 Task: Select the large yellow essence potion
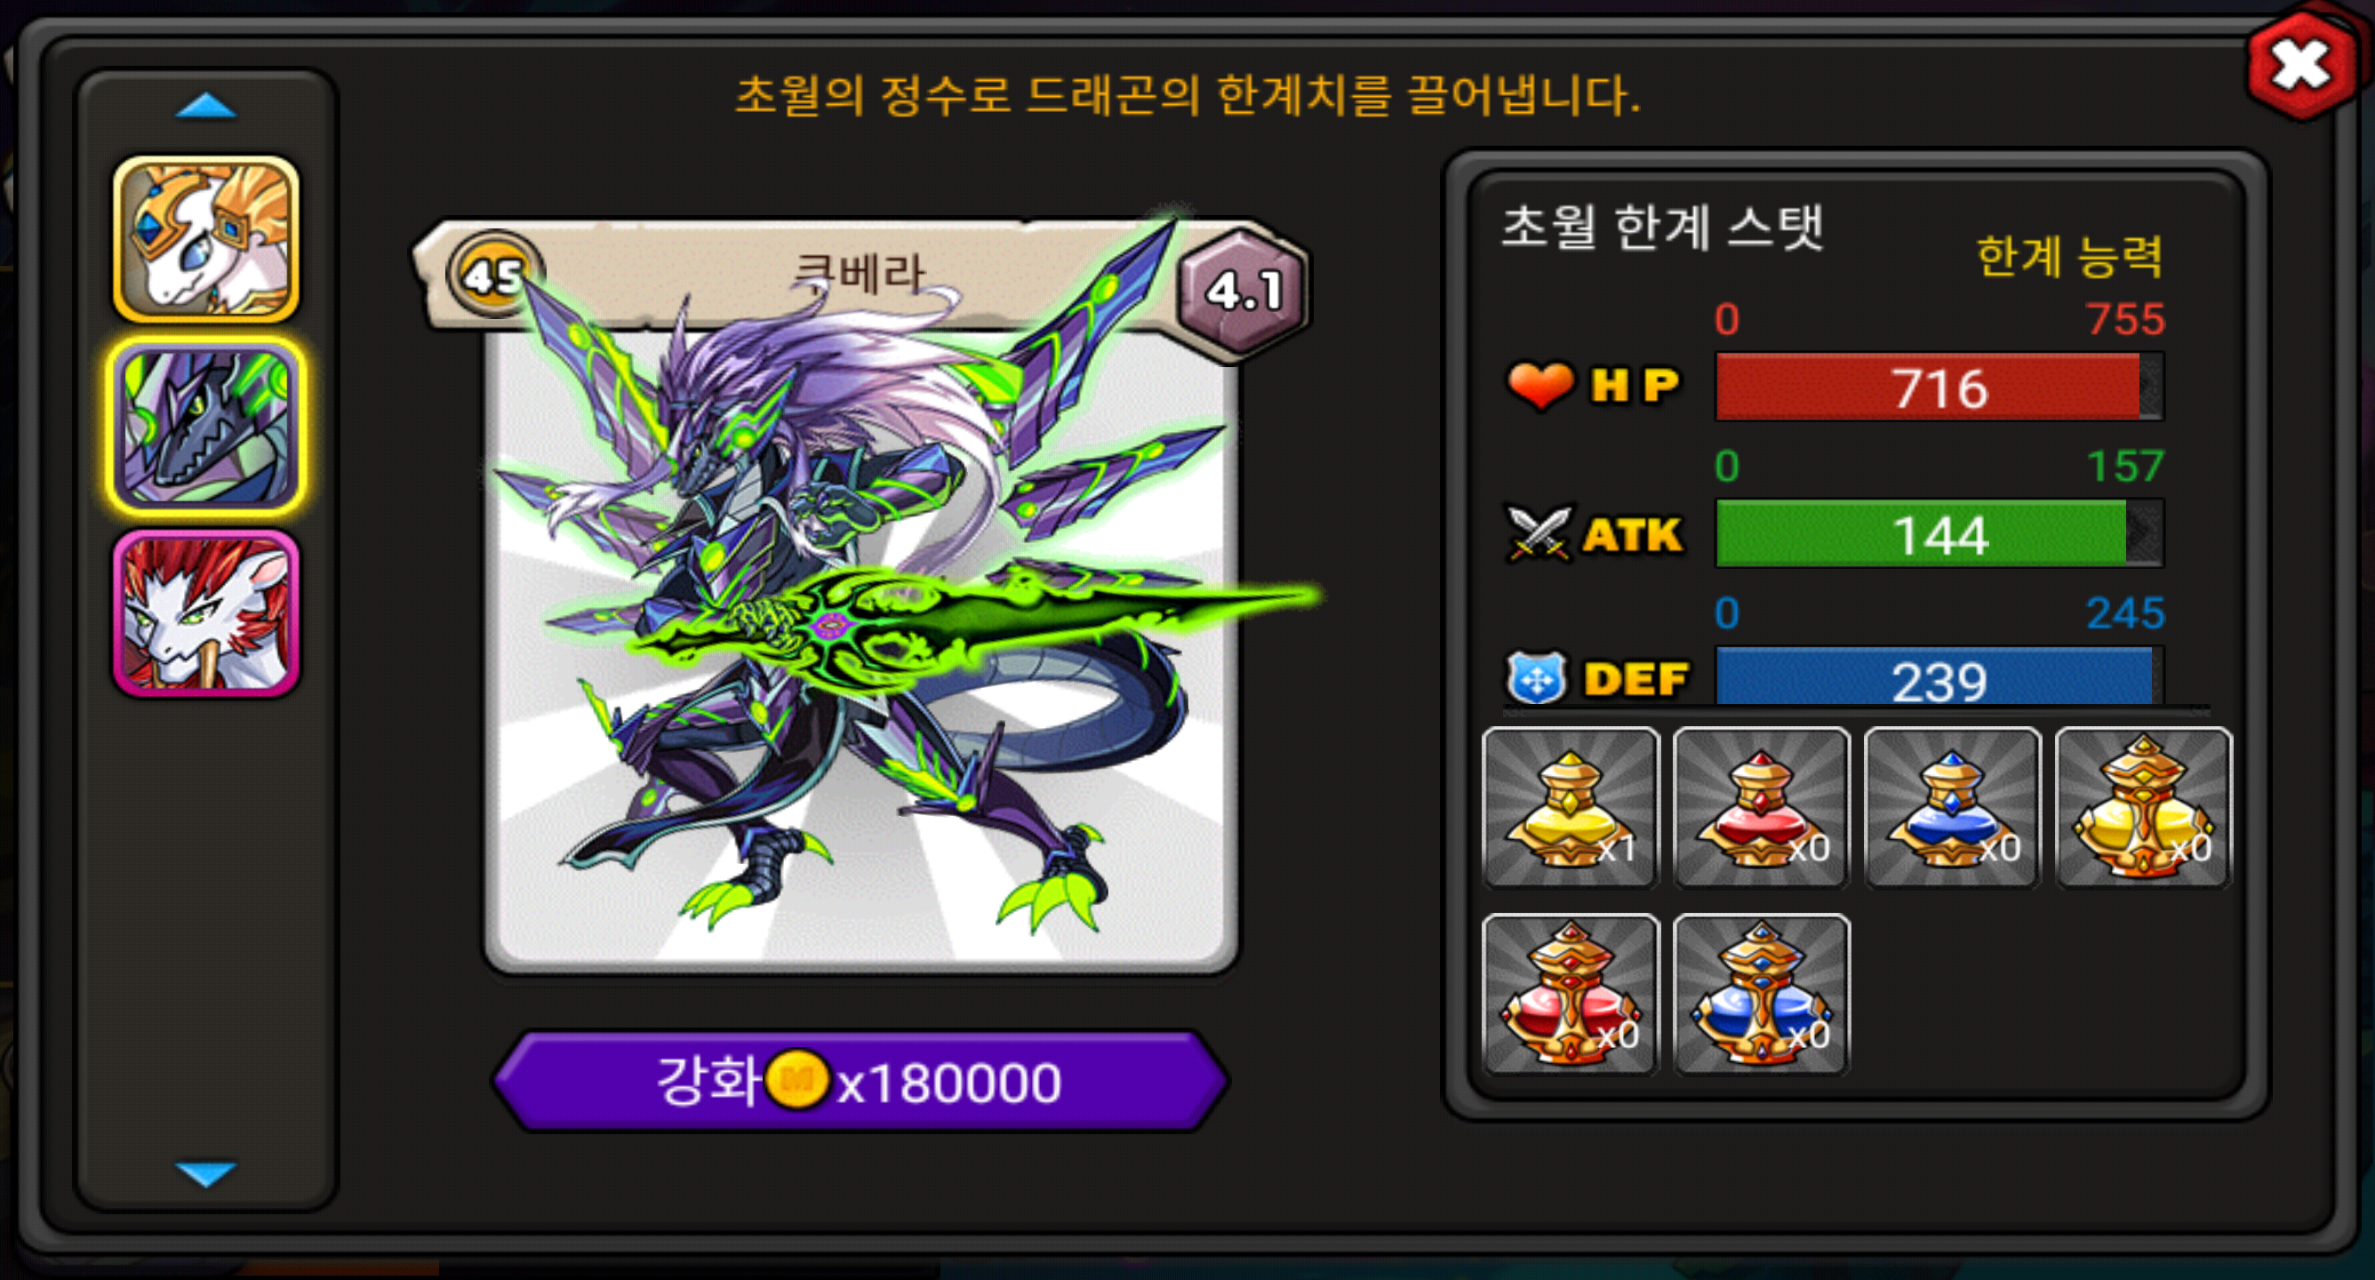2143,808
